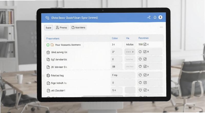Toggle checkbox in 'fnkoted heg' row
Image resolution: width=205 pixels, height=113 pixels.
click(145, 75)
